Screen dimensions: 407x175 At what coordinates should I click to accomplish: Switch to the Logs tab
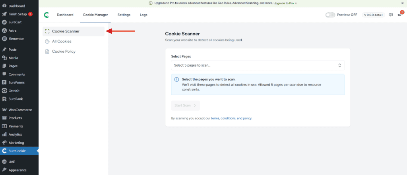click(143, 15)
